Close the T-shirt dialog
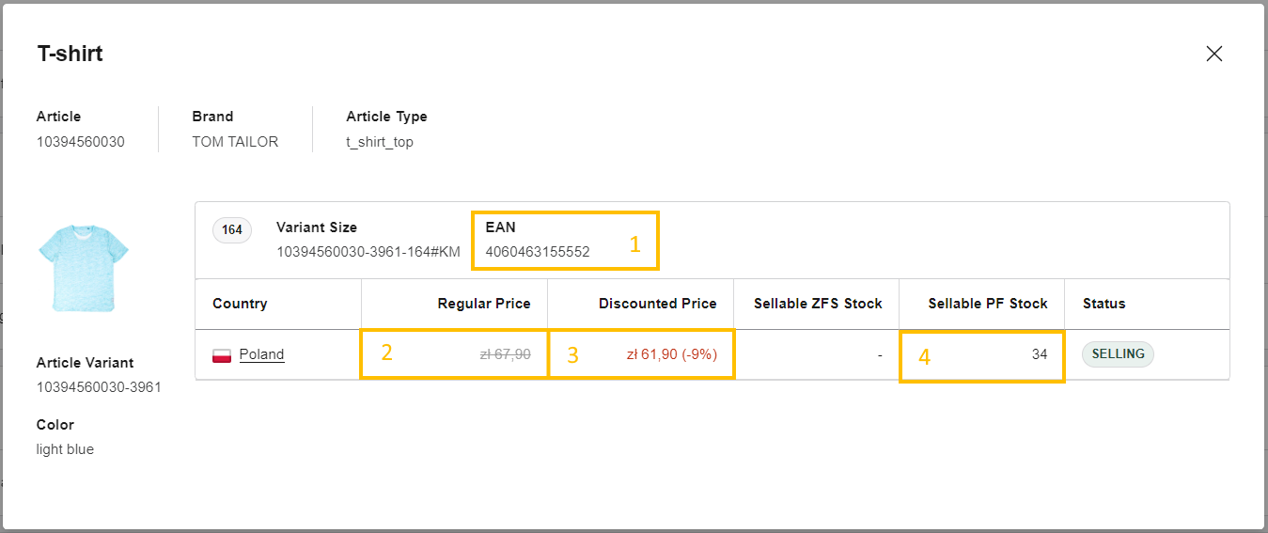The height and width of the screenshot is (533, 1268). tap(1213, 54)
